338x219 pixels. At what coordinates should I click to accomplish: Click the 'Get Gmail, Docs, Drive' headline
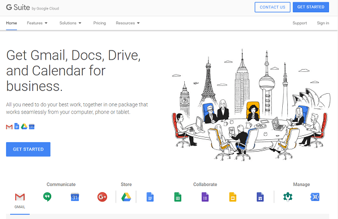click(x=73, y=71)
